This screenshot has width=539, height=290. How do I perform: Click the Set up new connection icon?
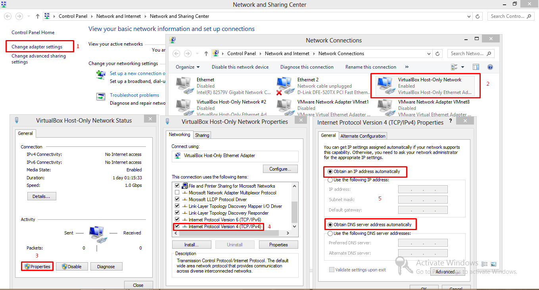tap(102, 74)
